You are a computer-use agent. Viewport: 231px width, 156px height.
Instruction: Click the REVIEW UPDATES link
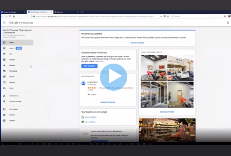137,43
